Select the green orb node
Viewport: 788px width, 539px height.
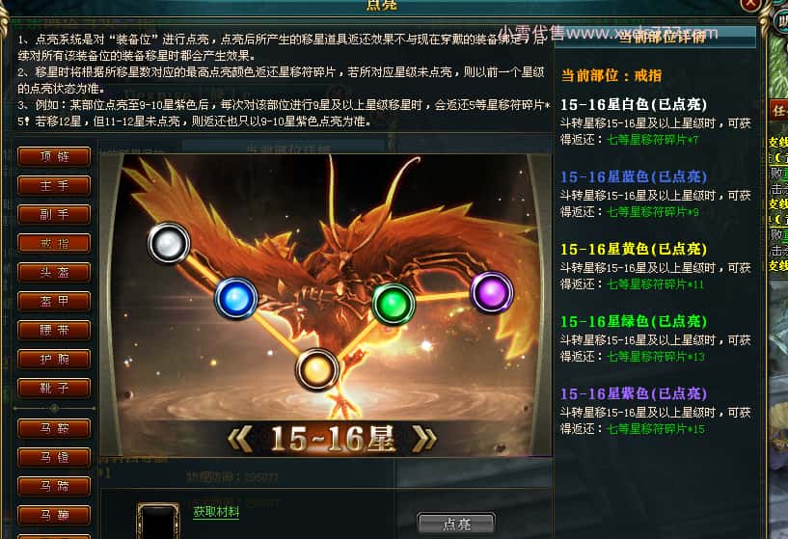point(393,304)
